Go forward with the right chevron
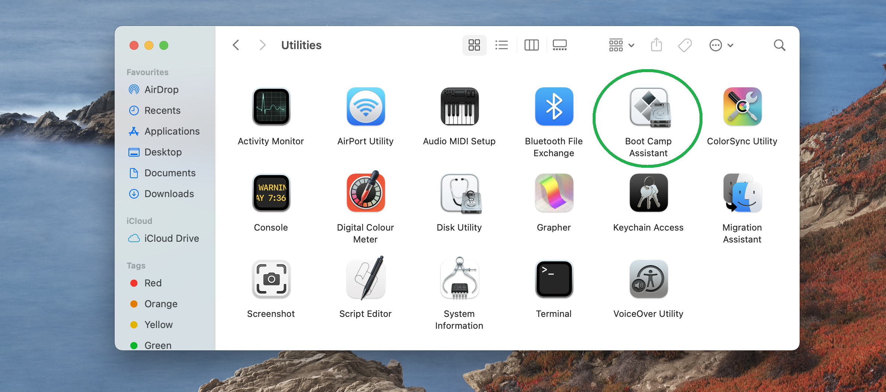The image size is (886, 392). tap(262, 45)
